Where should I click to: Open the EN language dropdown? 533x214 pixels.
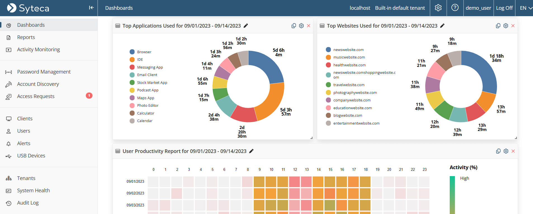(x=526, y=8)
